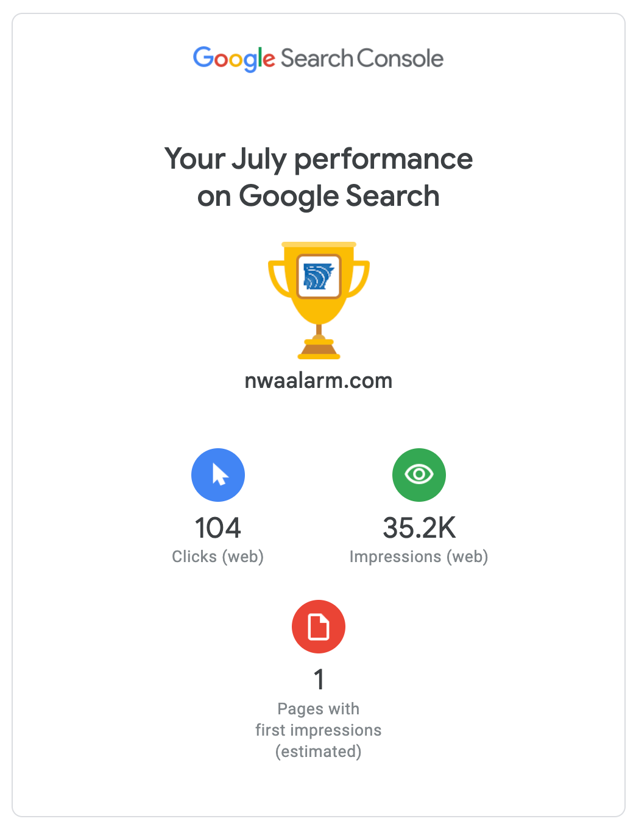This screenshot has height=827, width=636.
Task: Click the number 1 under pages icon
Action: pos(319,680)
